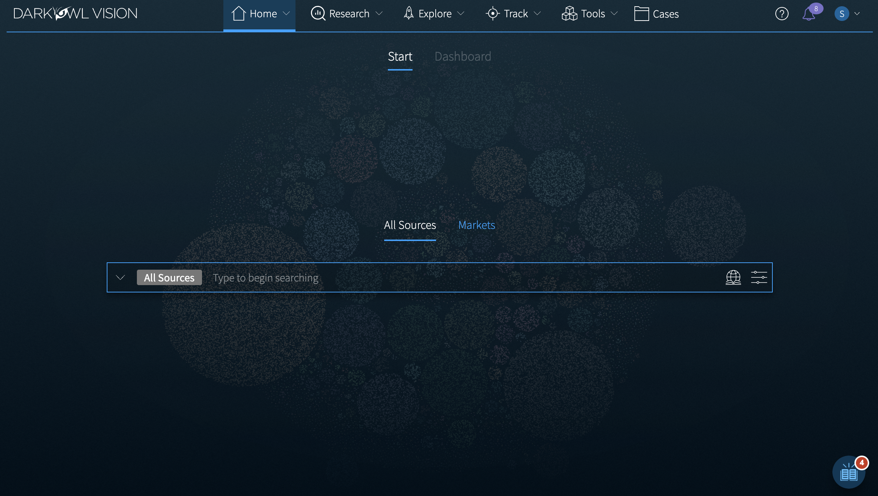Click the Home house icon

click(x=238, y=14)
